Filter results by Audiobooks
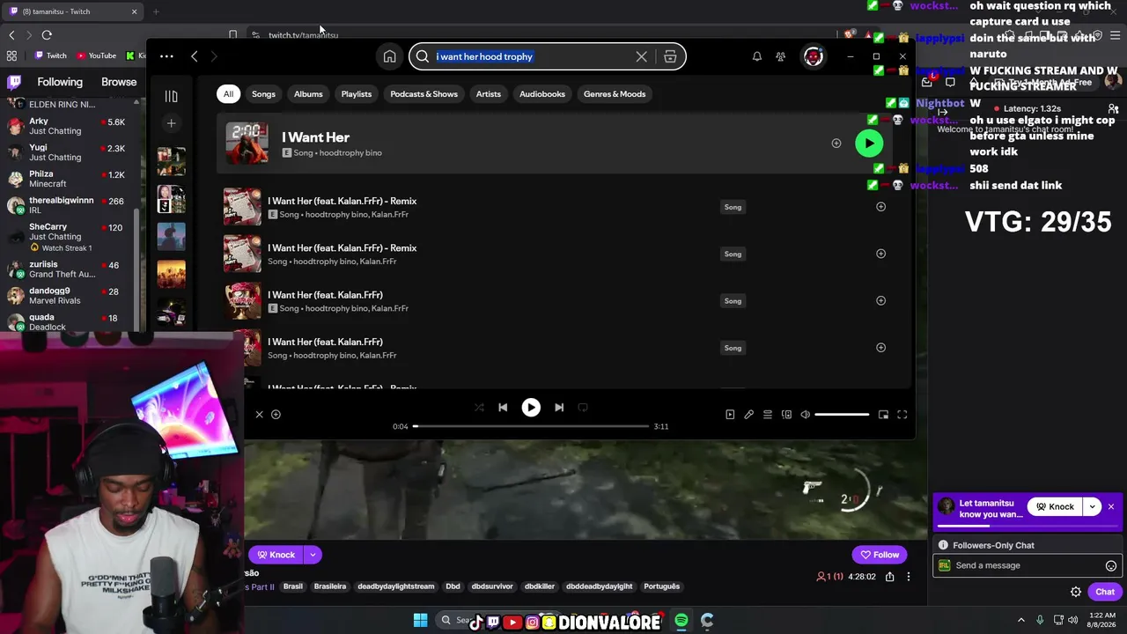 pyautogui.click(x=542, y=94)
